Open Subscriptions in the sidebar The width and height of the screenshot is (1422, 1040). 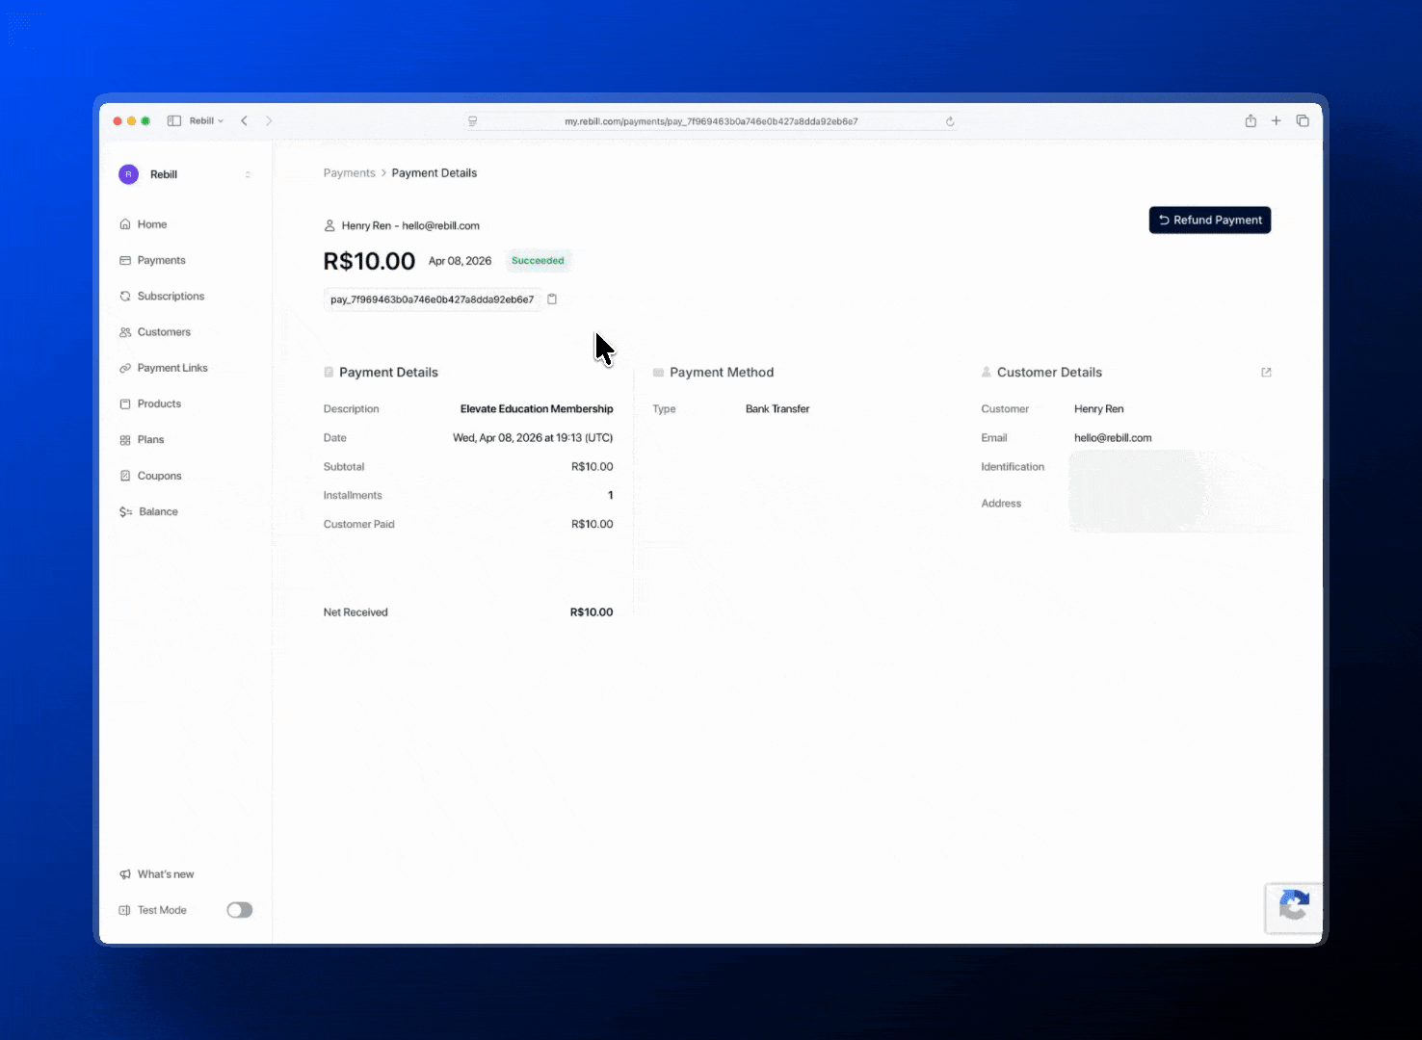(x=171, y=297)
